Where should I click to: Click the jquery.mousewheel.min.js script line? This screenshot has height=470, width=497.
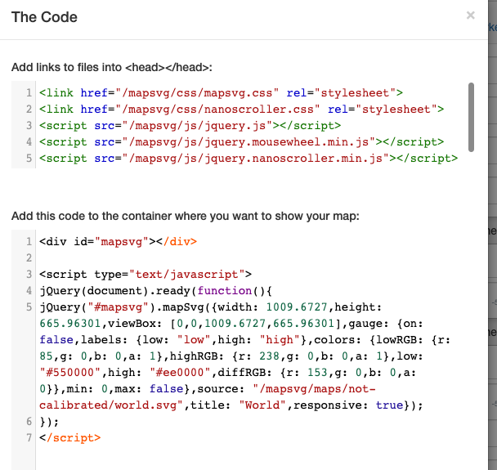(x=241, y=142)
